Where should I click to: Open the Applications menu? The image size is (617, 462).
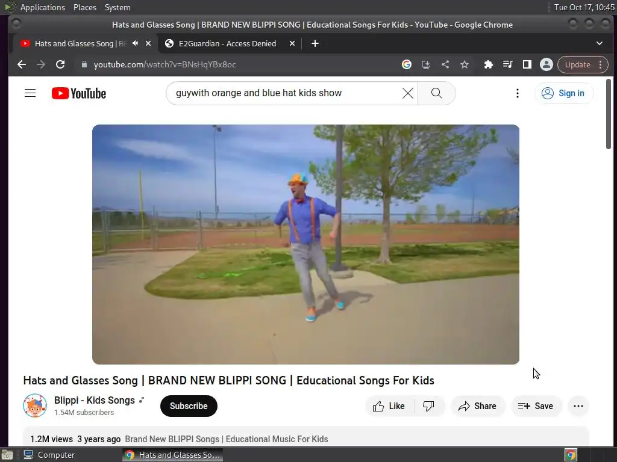click(x=43, y=7)
